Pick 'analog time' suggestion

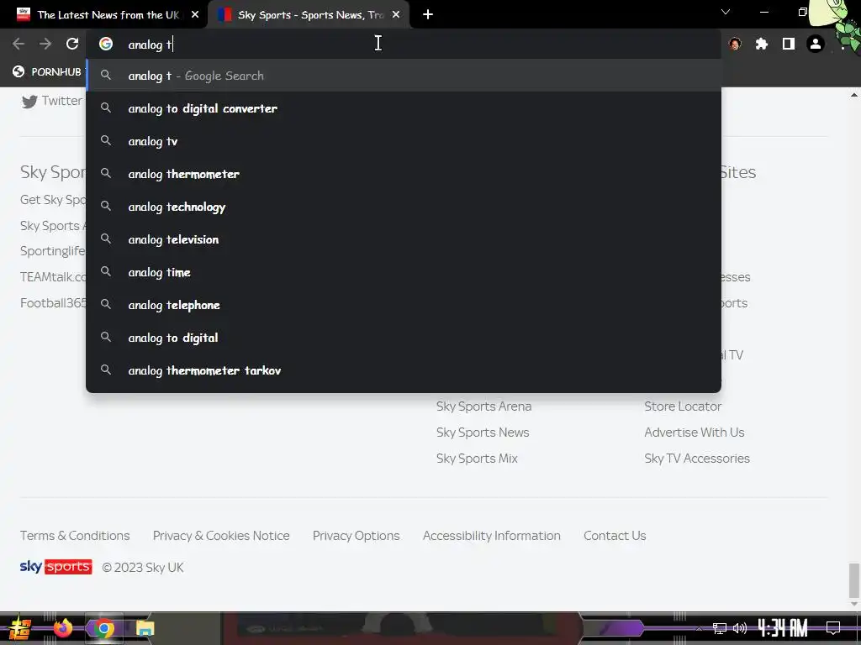click(x=404, y=272)
